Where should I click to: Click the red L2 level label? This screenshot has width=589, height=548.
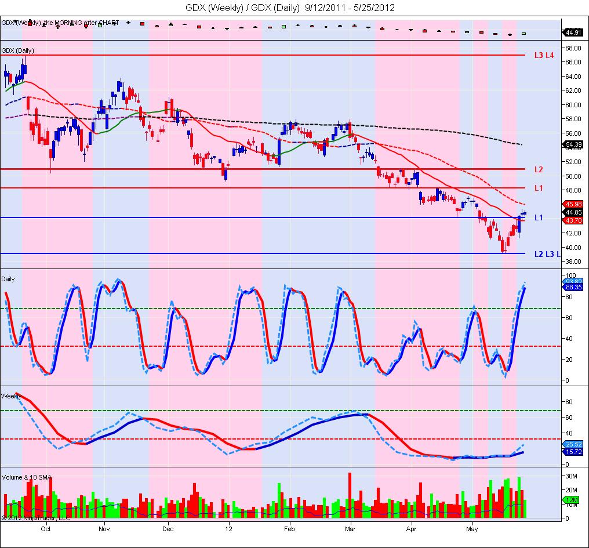tap(539, 169)
